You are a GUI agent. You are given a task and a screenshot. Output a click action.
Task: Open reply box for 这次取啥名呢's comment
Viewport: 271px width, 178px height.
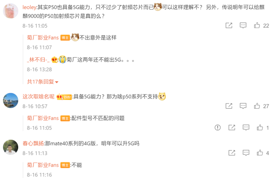tap(243, 106)
